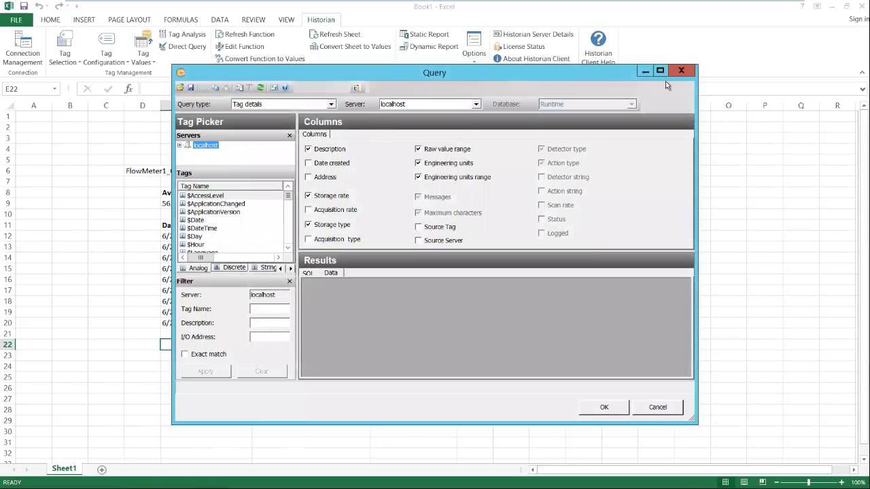Select the Sheet1 worksheet tab
870x489 pixels.
[64, 469]
